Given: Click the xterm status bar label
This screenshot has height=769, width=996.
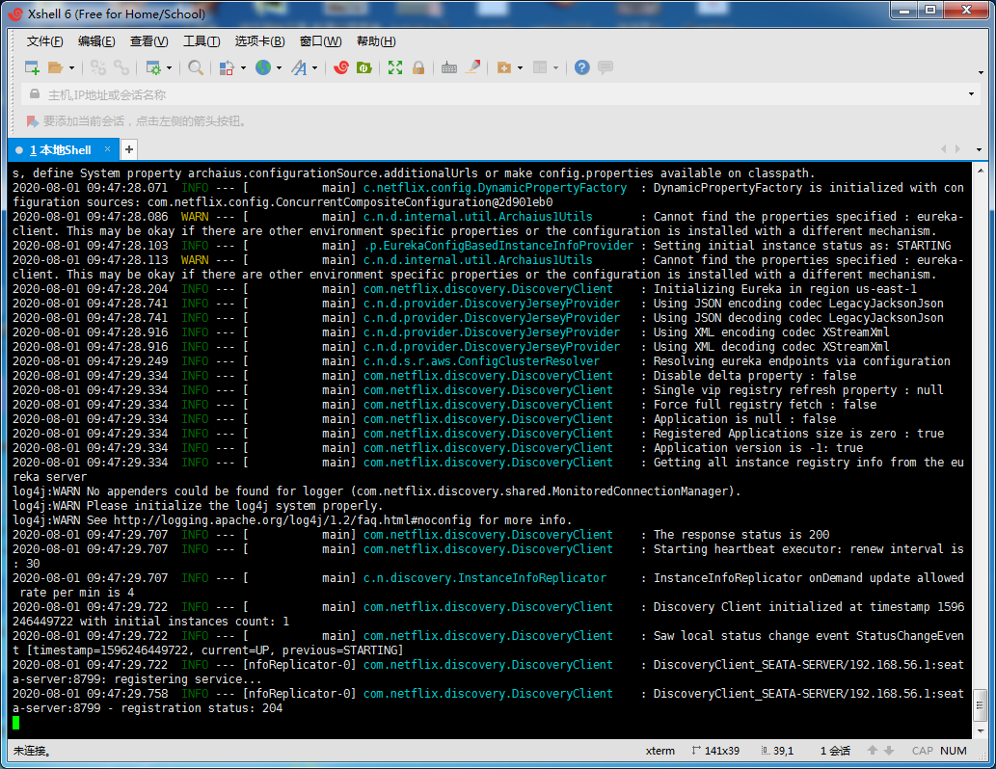Looking at the screenshot, I should coord(660,751).
